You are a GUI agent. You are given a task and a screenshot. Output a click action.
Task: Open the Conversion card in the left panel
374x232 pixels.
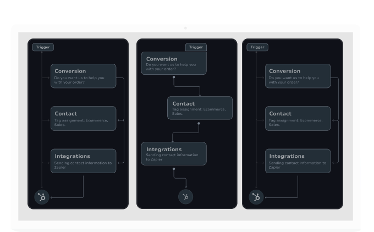point(84,76)
